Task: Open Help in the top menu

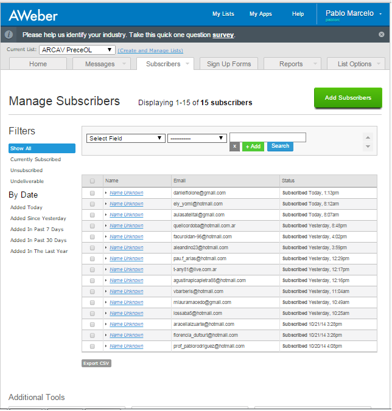Action: (x=298, y=14)
